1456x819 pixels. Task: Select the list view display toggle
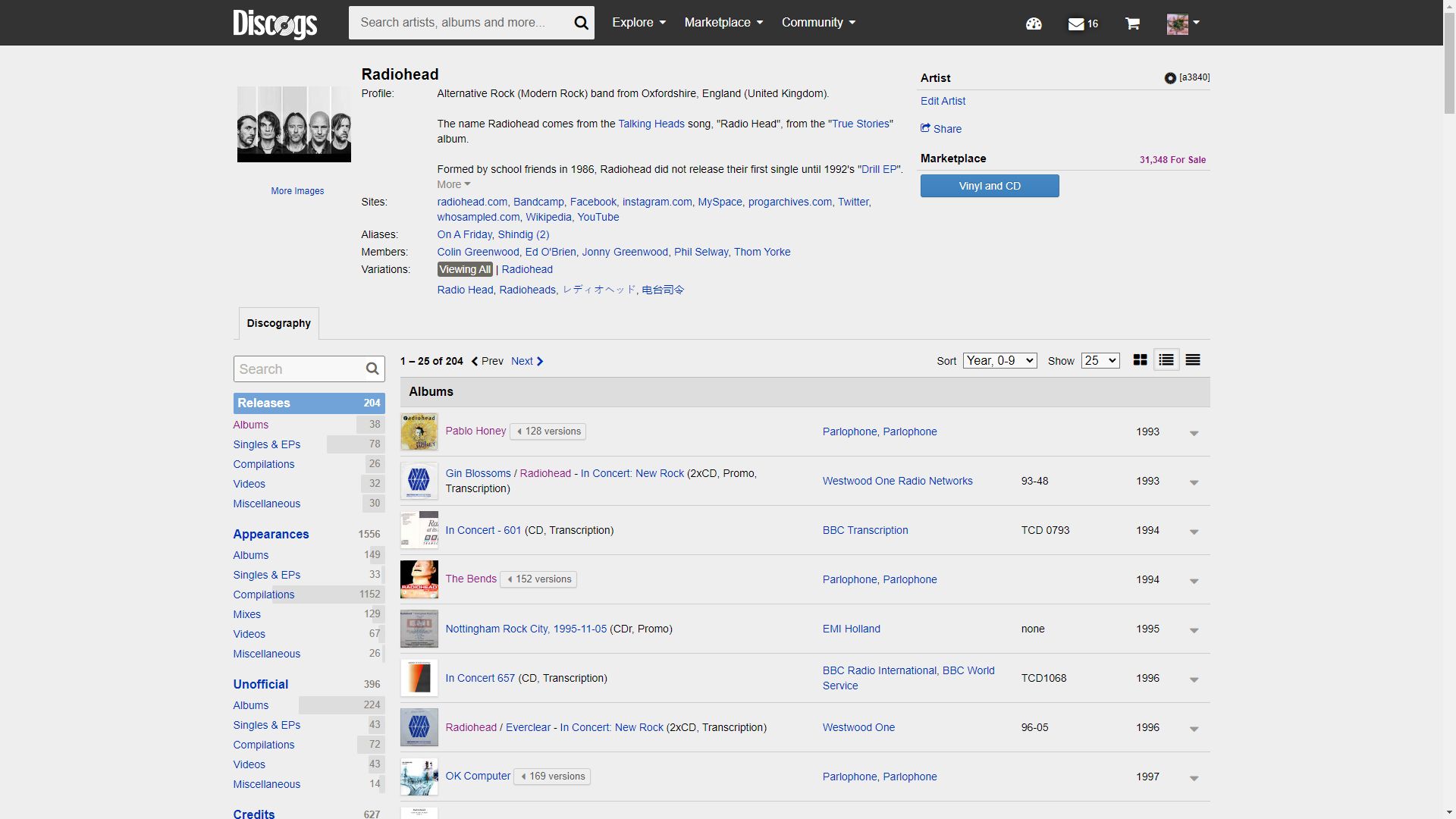(x=1166, y=360)
